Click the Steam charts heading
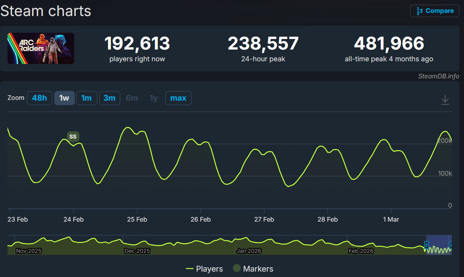This screenshot has height=277, width=464. [46, 11]
